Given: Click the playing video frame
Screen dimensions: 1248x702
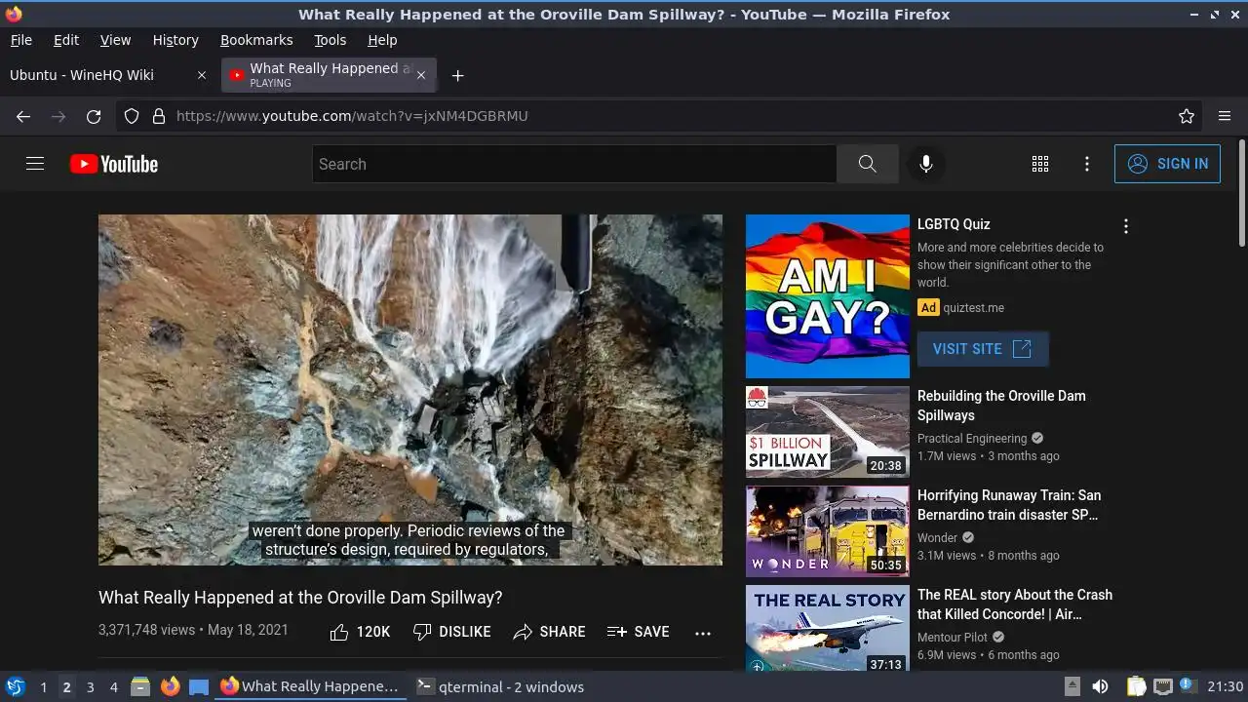Looking at the screenshot, I should [x=410, y=390].
